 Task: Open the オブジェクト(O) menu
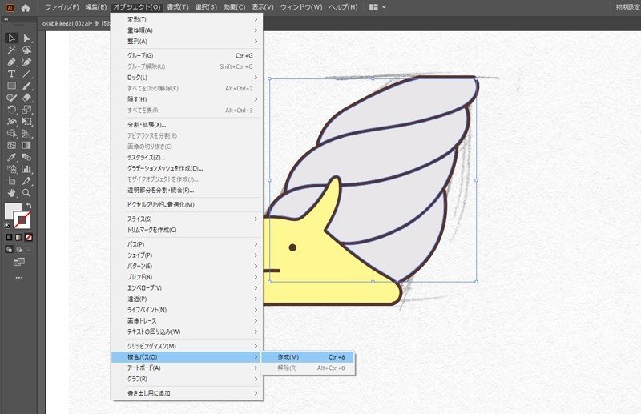137,7
